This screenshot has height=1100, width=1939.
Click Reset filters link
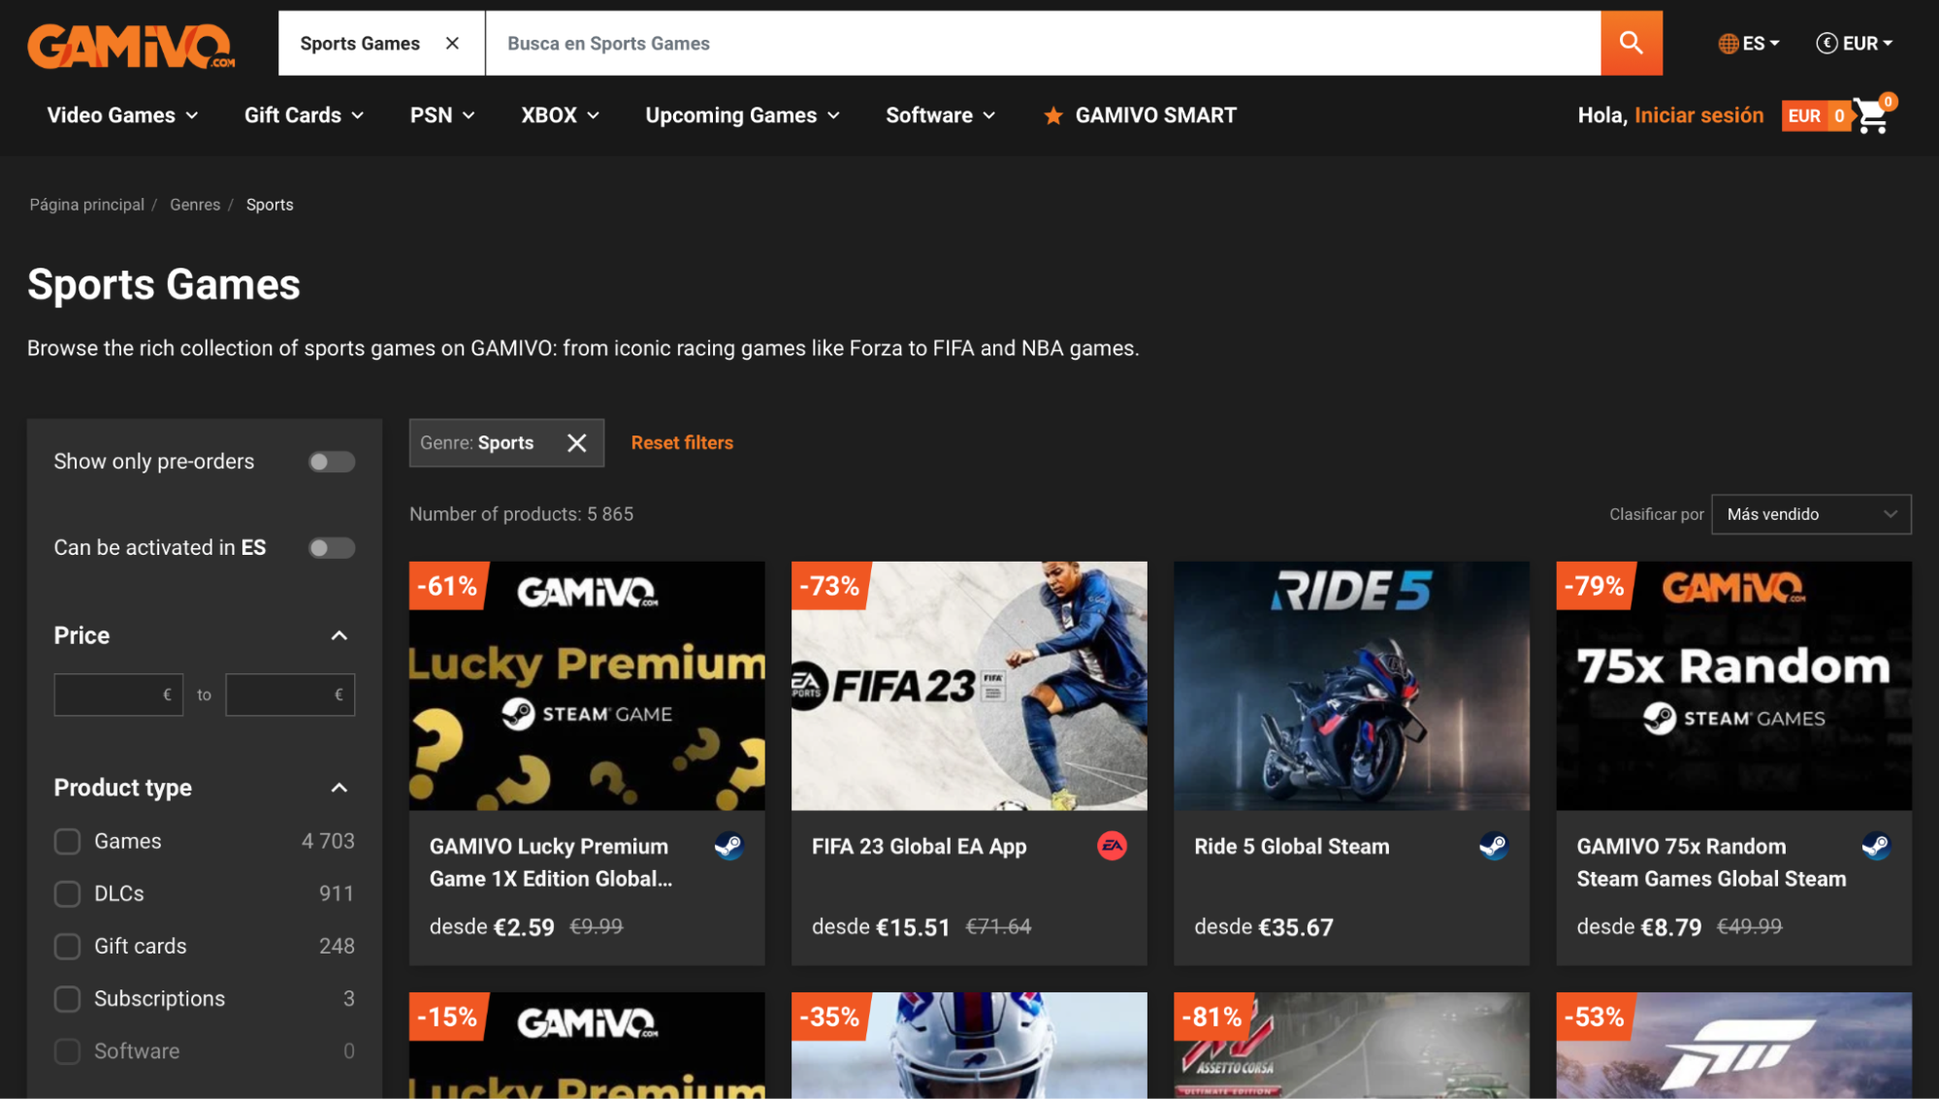coord(682,442)
